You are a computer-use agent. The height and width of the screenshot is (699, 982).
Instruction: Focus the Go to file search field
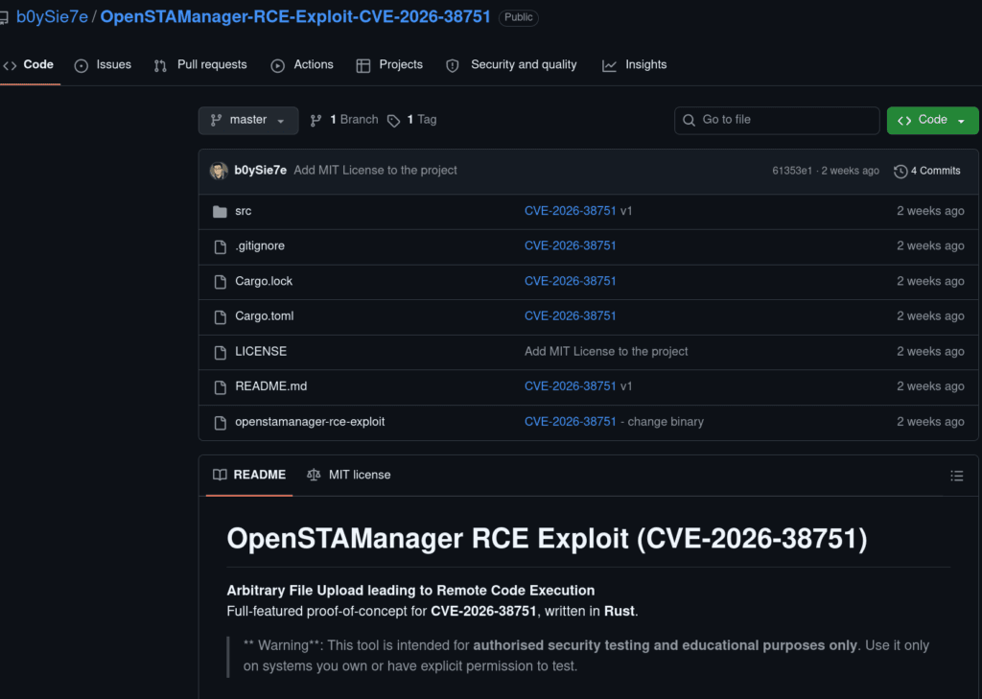pos(777,120)
